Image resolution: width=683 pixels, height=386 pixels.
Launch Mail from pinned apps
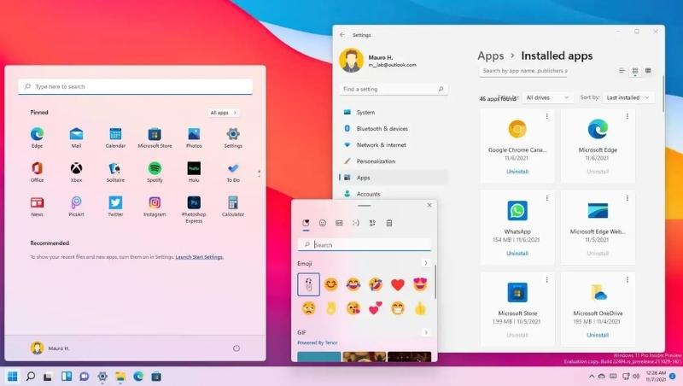76,137
